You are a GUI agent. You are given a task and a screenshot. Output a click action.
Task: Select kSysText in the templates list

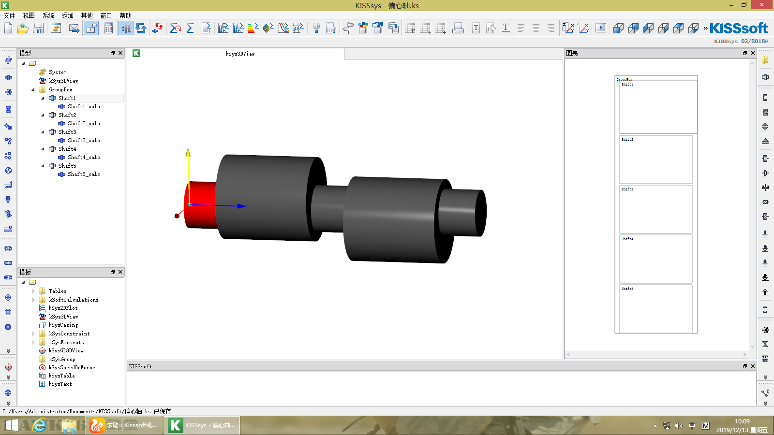(x=60, y=384)
